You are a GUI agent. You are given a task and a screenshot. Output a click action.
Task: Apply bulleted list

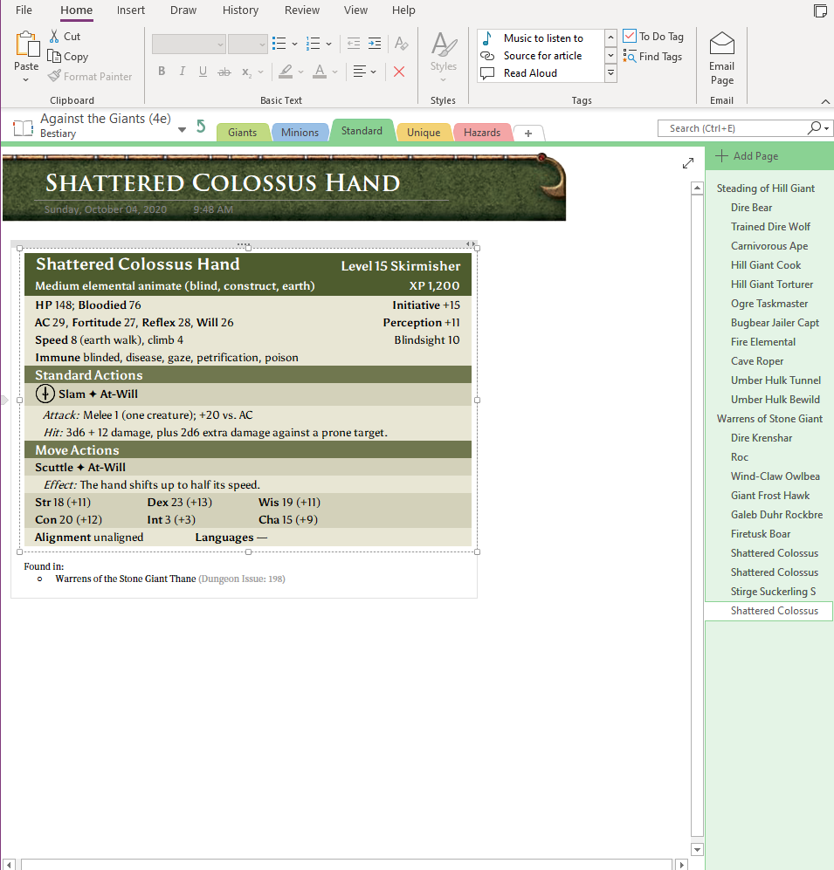279,44
